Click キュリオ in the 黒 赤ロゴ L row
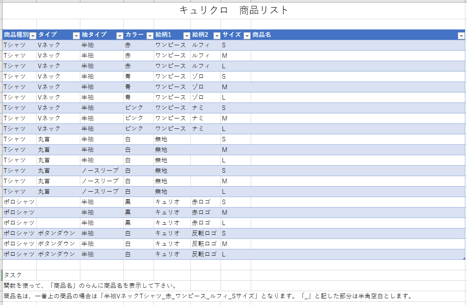The width and height of the screenshot is (467, 305). pyautogui.click(x=167, y=223)
